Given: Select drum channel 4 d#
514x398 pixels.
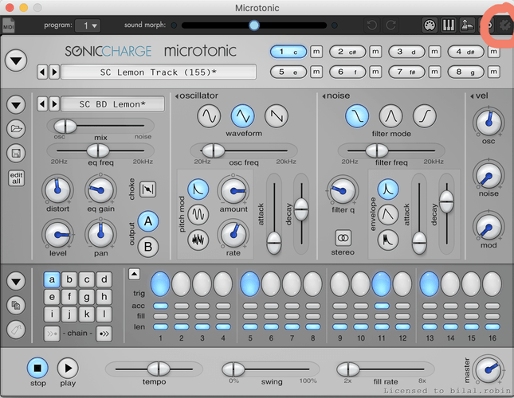Looking at the screenshot, I should (x=466, y=52).
